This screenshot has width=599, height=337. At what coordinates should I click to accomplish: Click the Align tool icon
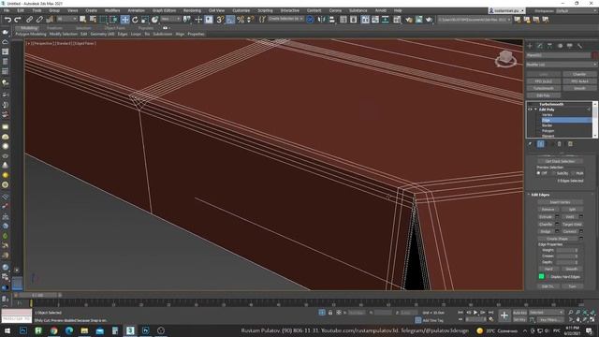pos(331,19)
